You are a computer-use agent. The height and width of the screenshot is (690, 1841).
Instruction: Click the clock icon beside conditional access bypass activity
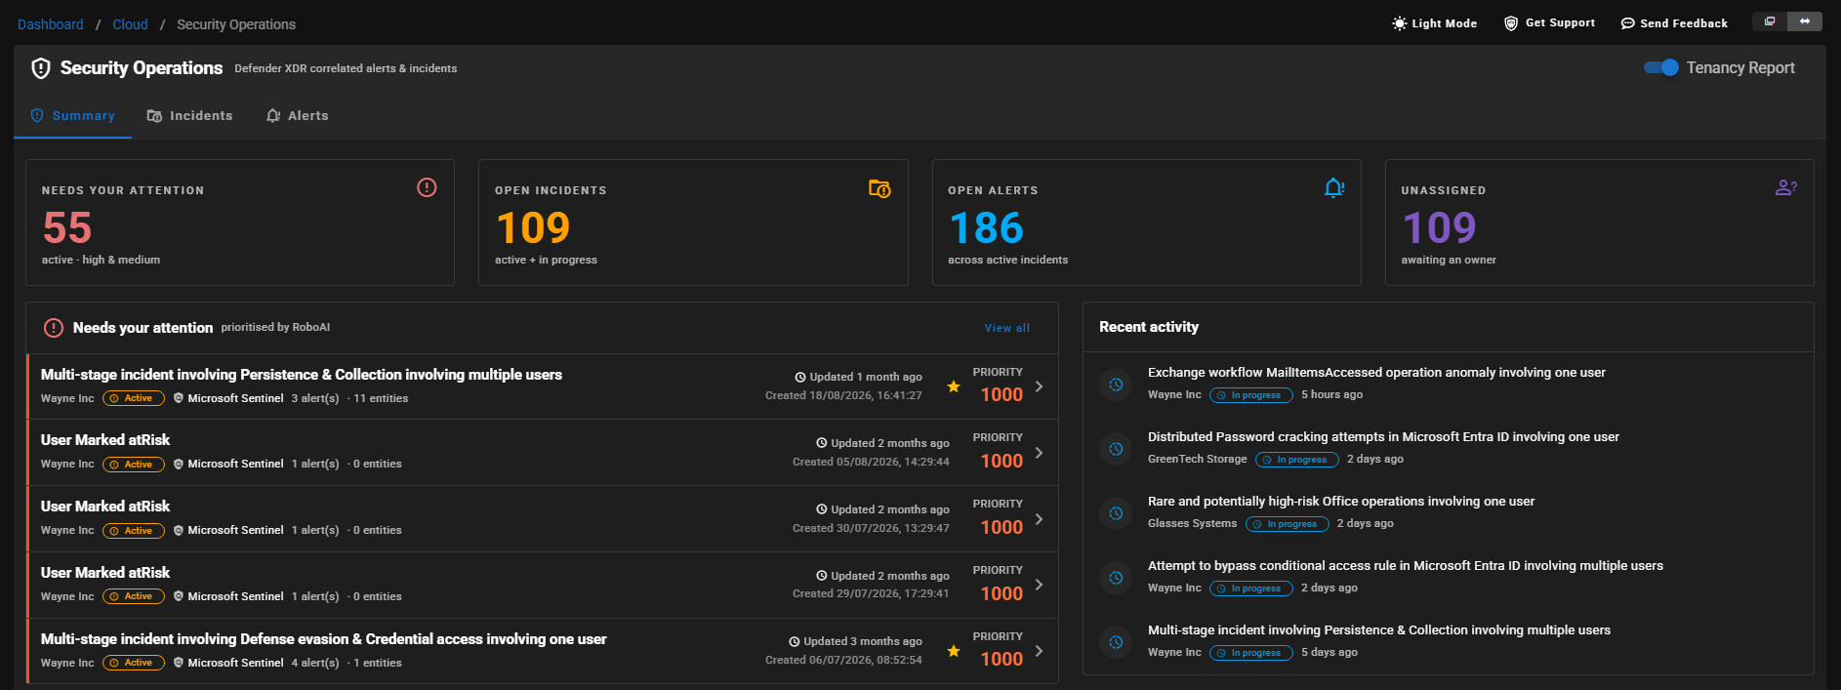click(1116, 578)
